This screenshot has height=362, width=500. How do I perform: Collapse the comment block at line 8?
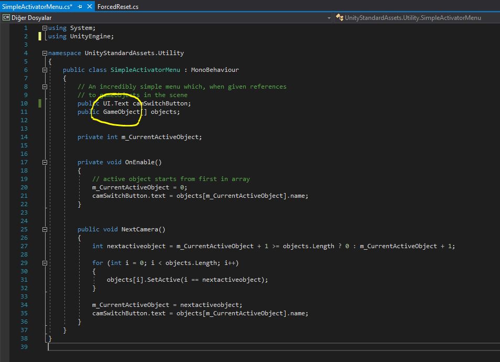pyautogui.click(x=45, y=86)
